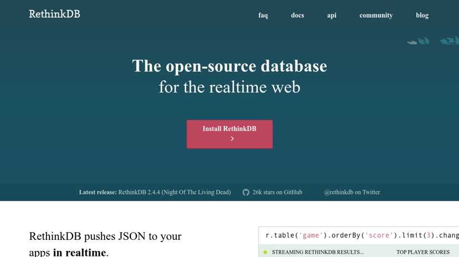Open the 26k stars on GitHub link

tap(277, 192)
